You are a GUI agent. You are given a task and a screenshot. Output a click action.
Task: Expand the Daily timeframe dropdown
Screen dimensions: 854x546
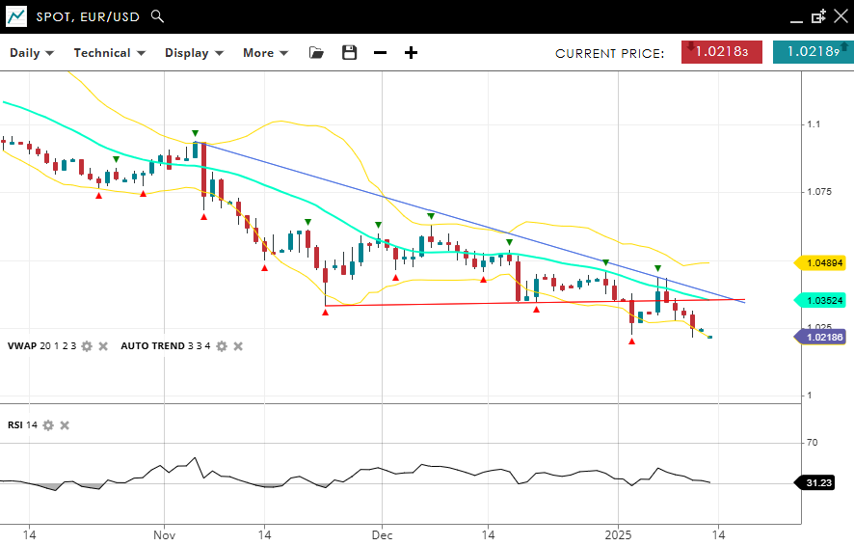(32, 53)
